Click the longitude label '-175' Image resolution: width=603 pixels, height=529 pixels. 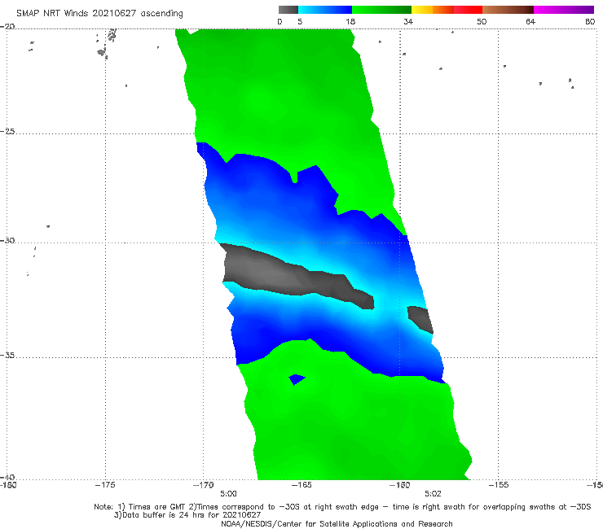click(x=105, y=485)
